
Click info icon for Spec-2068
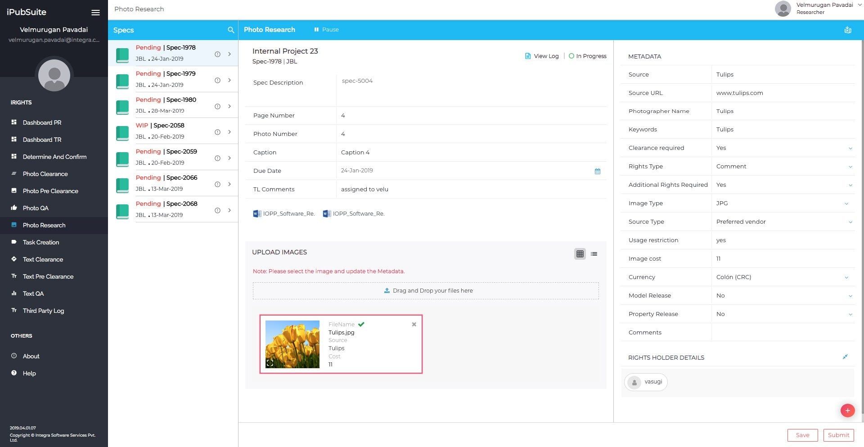coord(217,210)
